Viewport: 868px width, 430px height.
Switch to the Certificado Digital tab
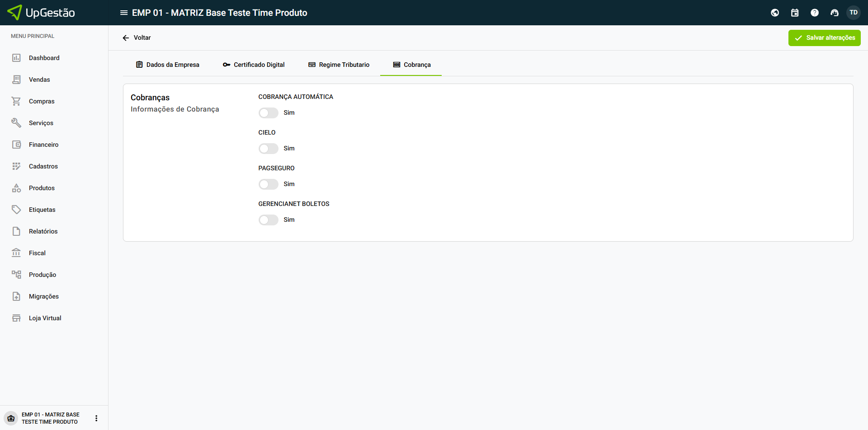tap(254, 65)
